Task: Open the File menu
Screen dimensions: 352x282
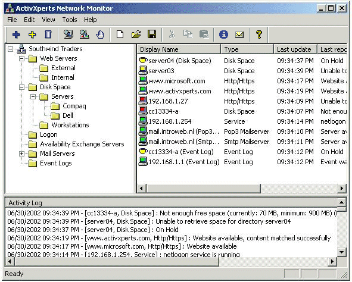Action: pyautogui.click(x=12, y=20)
